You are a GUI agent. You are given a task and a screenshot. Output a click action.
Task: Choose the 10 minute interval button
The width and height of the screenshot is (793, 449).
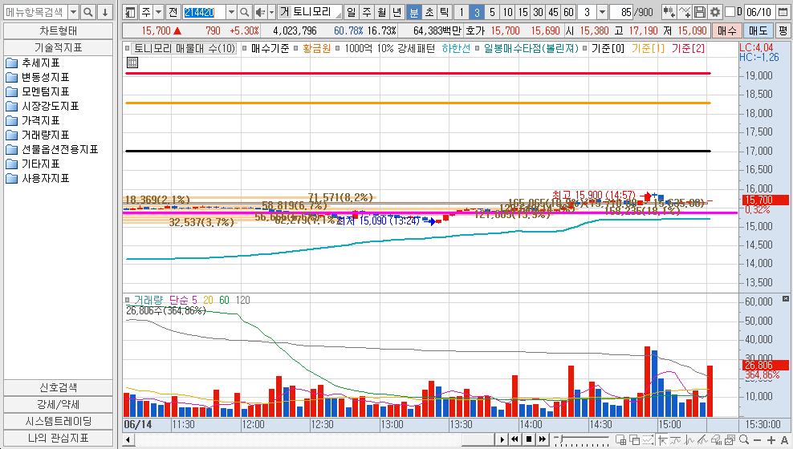(508, 12)
